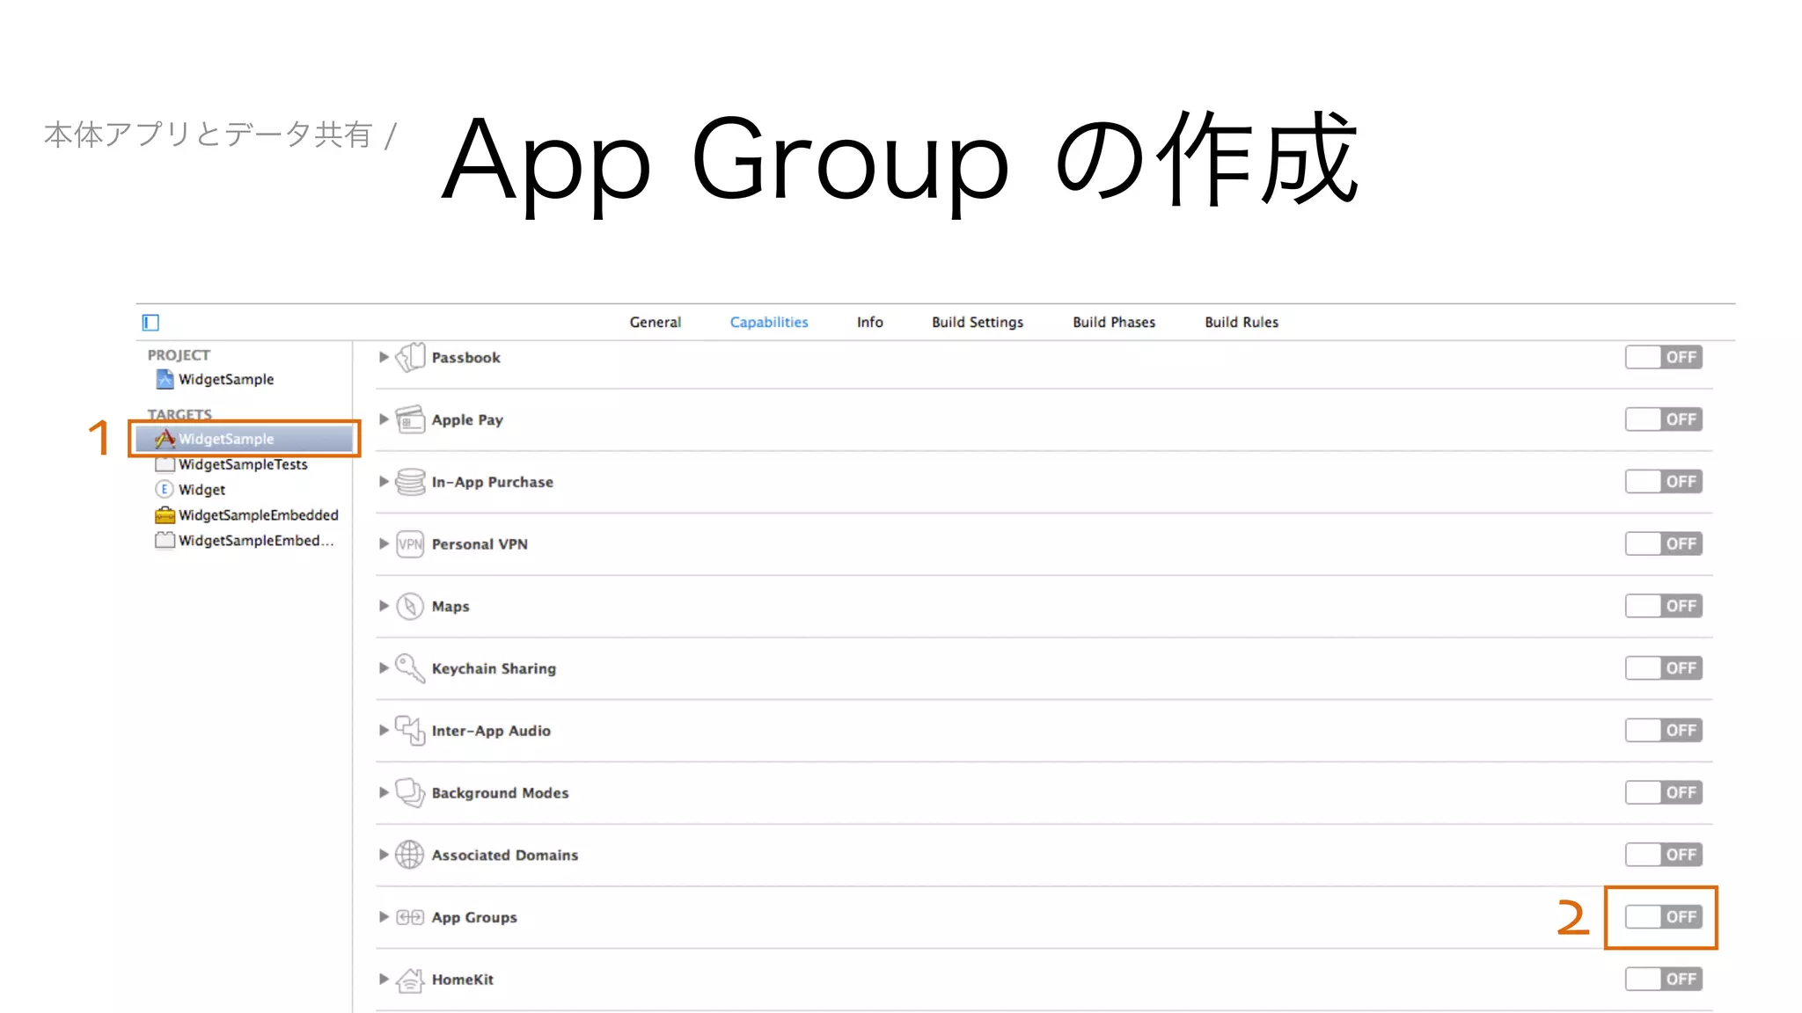Image resolution: width=1802 pixels, height=1013 pixels.
Task: Open the General tab
Action: pyautogui.click(x=656, y=323)
